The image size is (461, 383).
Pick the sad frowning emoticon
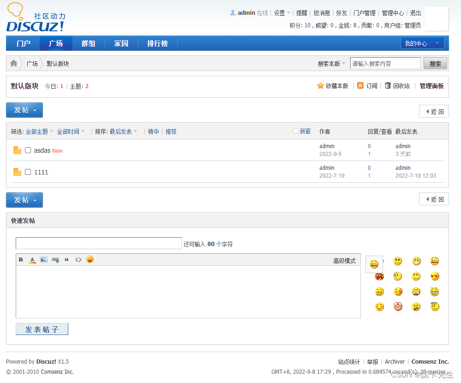click(397, 261)
